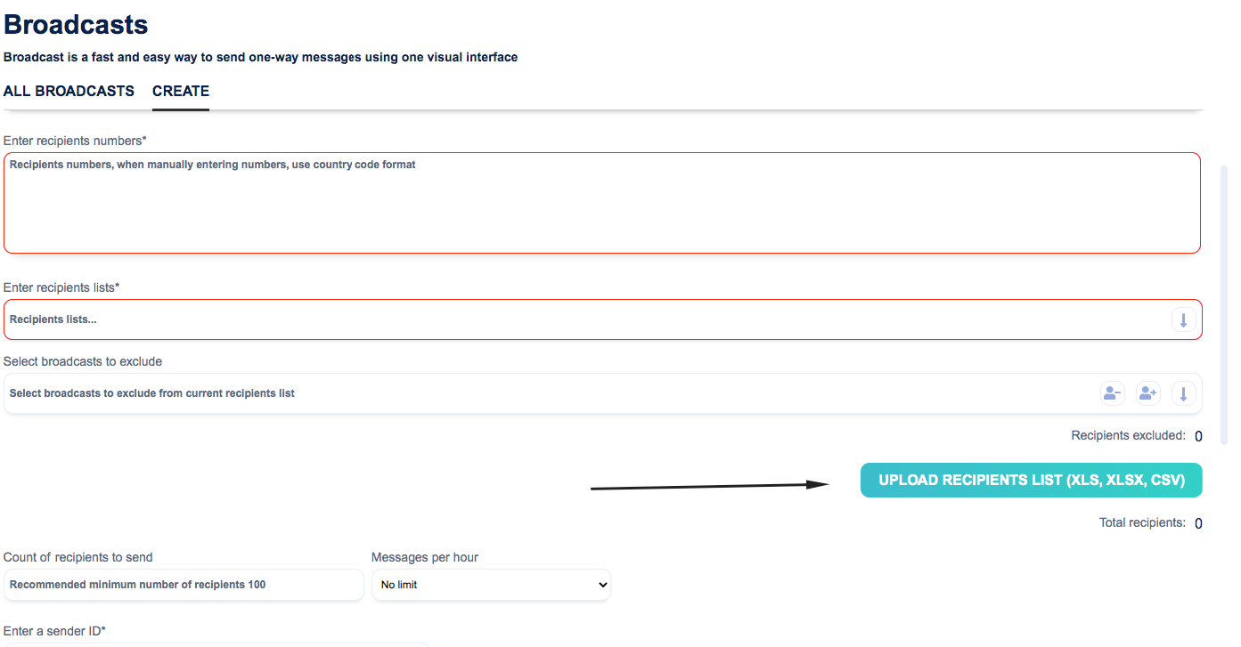
Task: Click the 'Enter recipients numbers*' label
Action: 75,141
